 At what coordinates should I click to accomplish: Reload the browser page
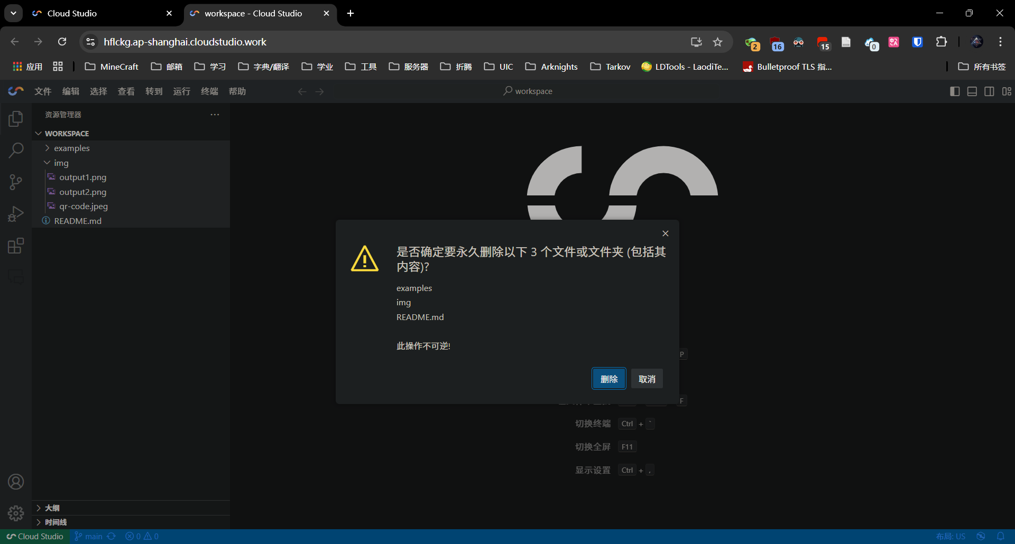pos(62,42)
